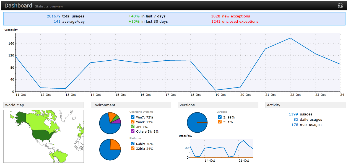Click the 11-Oct axis label
The width and height of the screenshot is (348, 165).
(x=21, y=95)
